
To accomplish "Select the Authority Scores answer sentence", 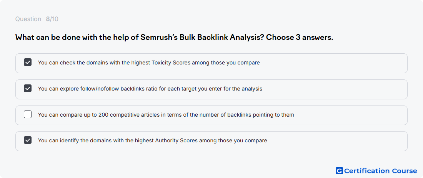I will [x=152, y=140].
